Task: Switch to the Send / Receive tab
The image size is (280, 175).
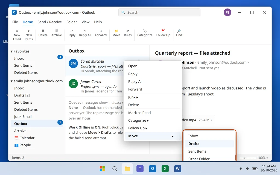Action: point(50,22)
